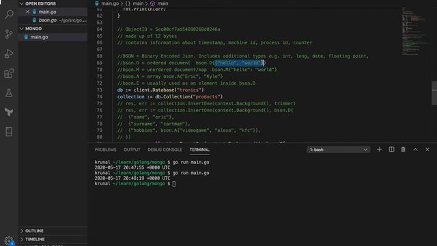Click comment line //bson.A = array
This screenshot has height=246, width=437.
[x=170, y=77]
